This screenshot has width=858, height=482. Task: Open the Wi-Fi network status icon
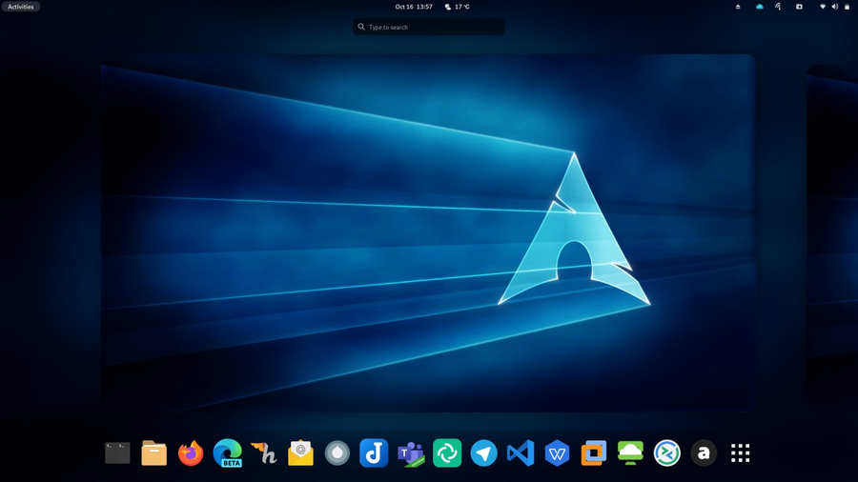[823, 7]
